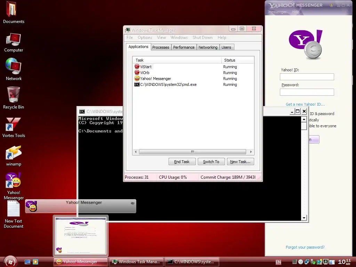Activate the Windows Task Manager taskbar button
Screen dimensions: 356x267
(136, 262)
